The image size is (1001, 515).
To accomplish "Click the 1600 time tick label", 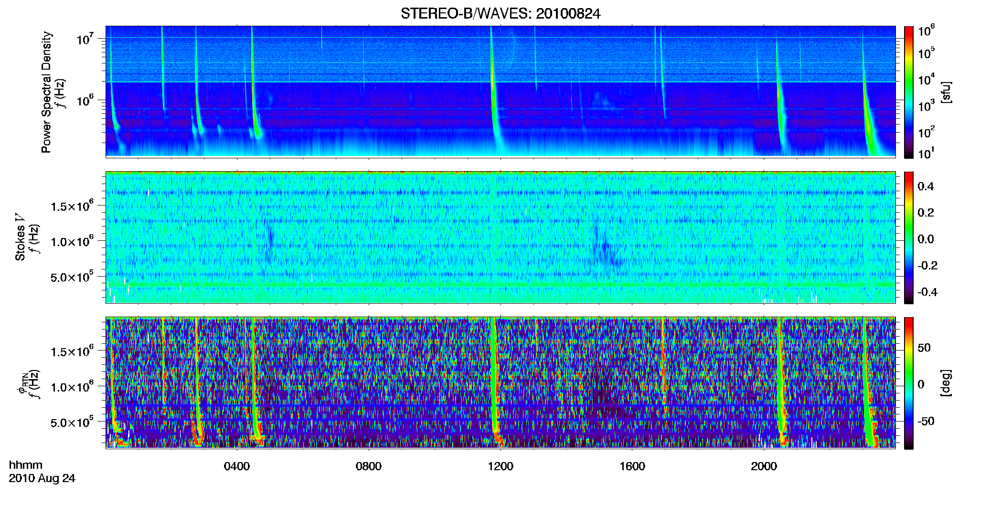I will [632, 466].
